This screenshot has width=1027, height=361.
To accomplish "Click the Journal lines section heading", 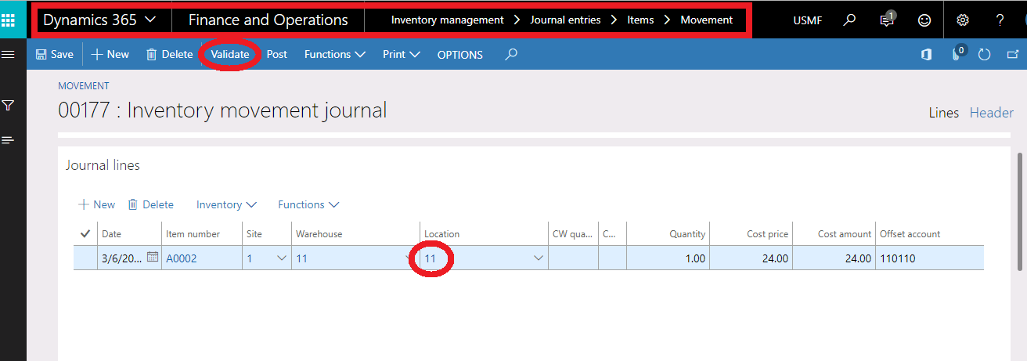I will coord(103,165).
